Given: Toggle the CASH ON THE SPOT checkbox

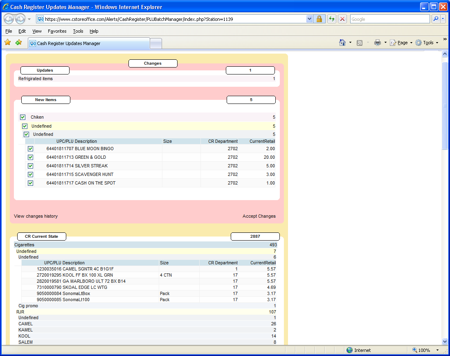Looking at the screenshot, I should 30,183.
